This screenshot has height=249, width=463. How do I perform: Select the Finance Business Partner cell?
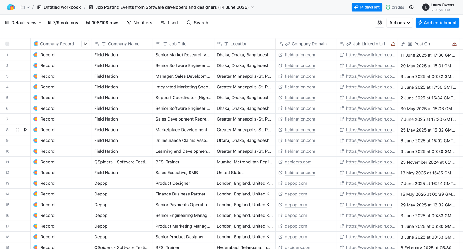(x=183, y=194)
